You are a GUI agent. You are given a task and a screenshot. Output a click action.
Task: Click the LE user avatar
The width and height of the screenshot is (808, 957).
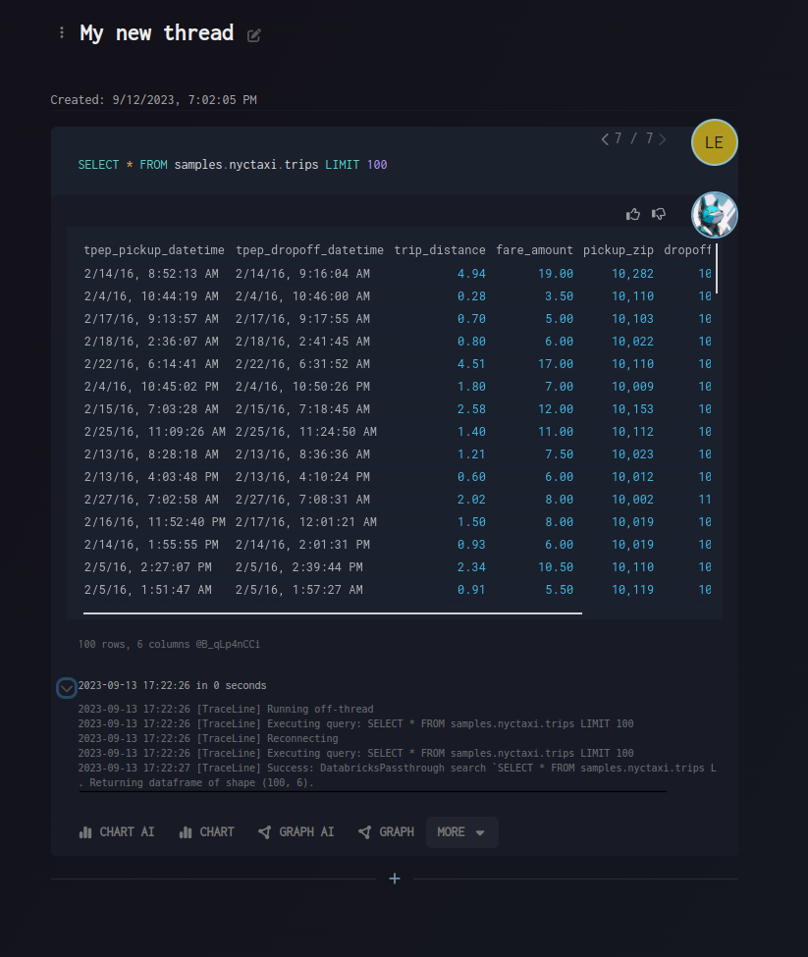click(x=714, y=142)
